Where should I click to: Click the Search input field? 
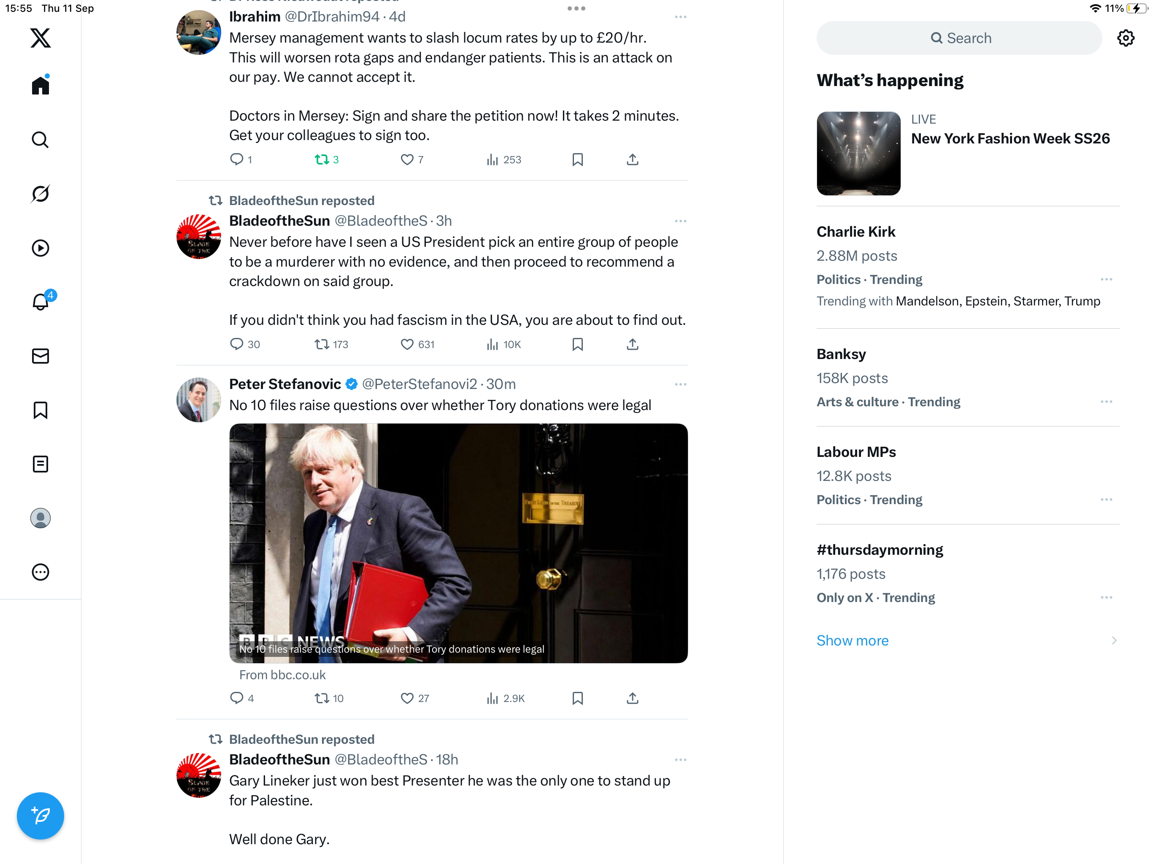tap(959, 38)
